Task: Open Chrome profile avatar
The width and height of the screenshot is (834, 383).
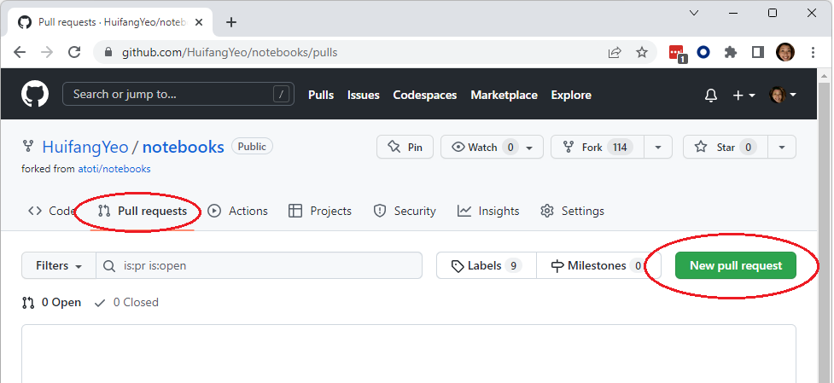Action: 785,52
